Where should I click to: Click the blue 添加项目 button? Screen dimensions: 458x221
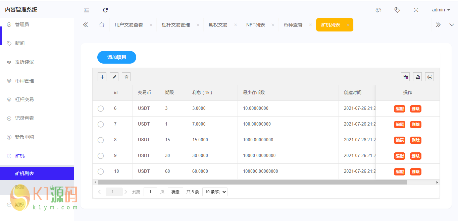[x=117, y=57]
